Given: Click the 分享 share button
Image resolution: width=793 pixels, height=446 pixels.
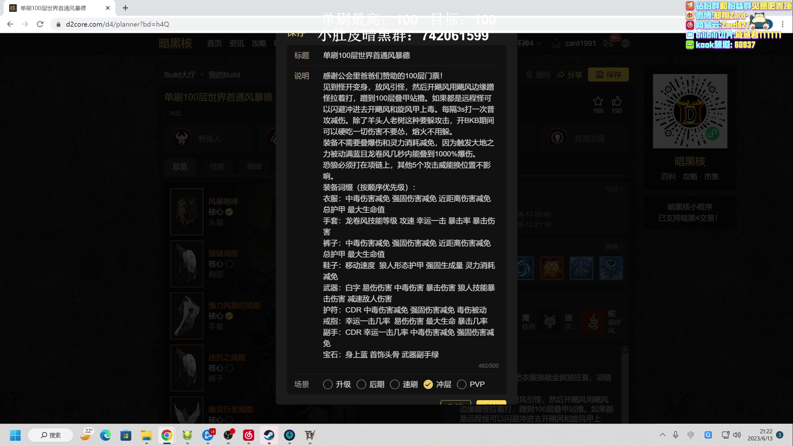Looking at the screenshot, I should (570, 74).
